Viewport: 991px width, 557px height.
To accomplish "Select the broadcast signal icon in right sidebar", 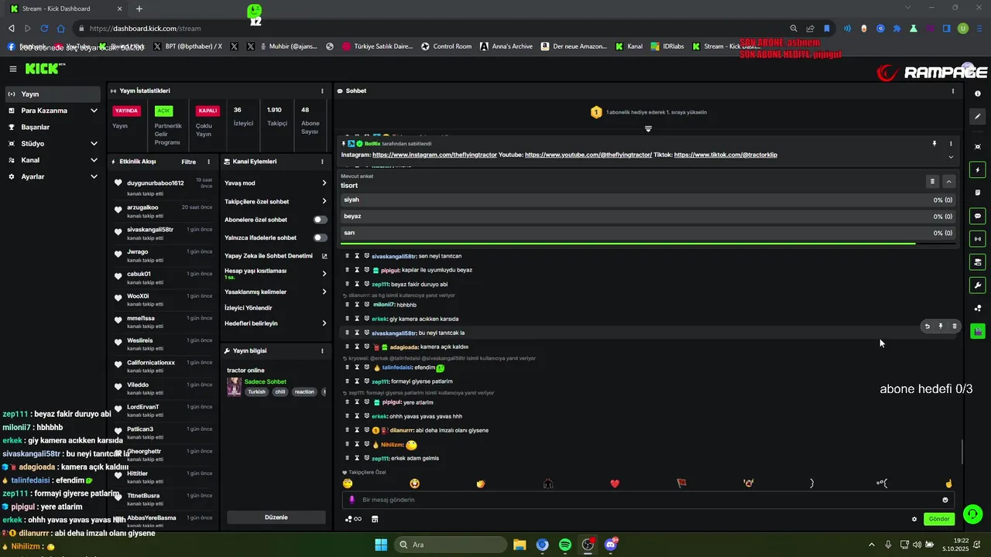I will [x=978, y=239].
